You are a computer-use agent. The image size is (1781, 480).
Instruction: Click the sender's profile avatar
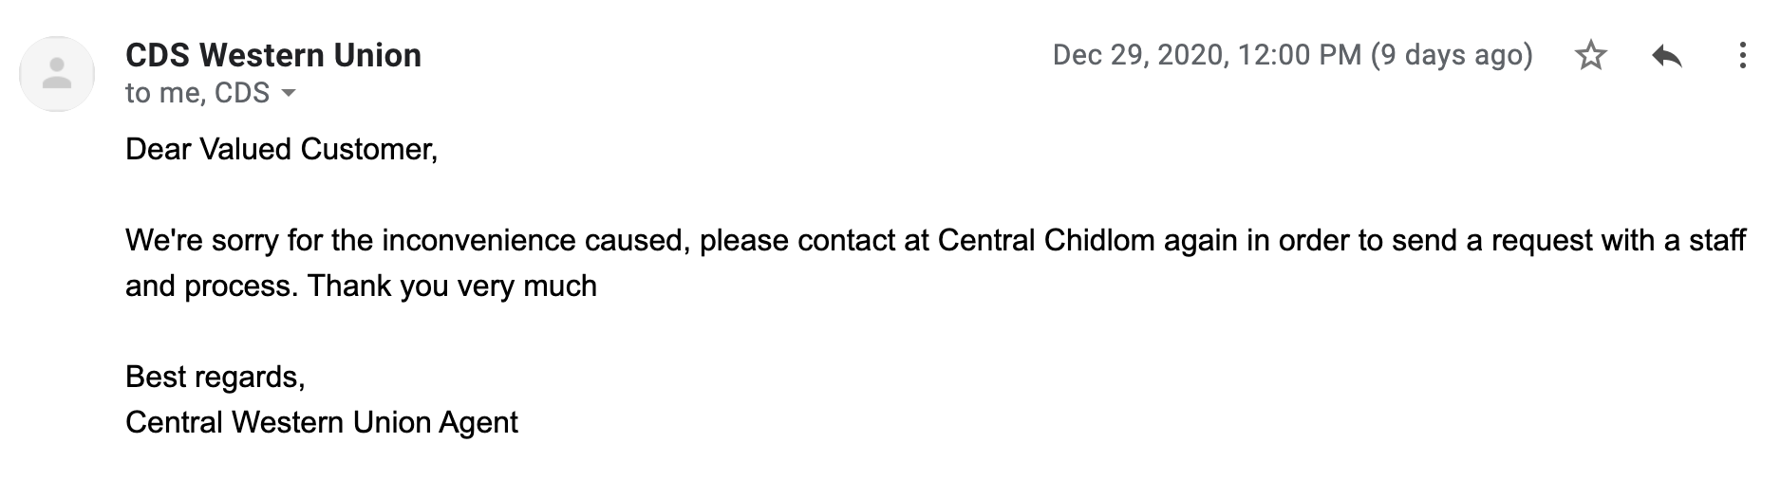[x=57, y=74]
